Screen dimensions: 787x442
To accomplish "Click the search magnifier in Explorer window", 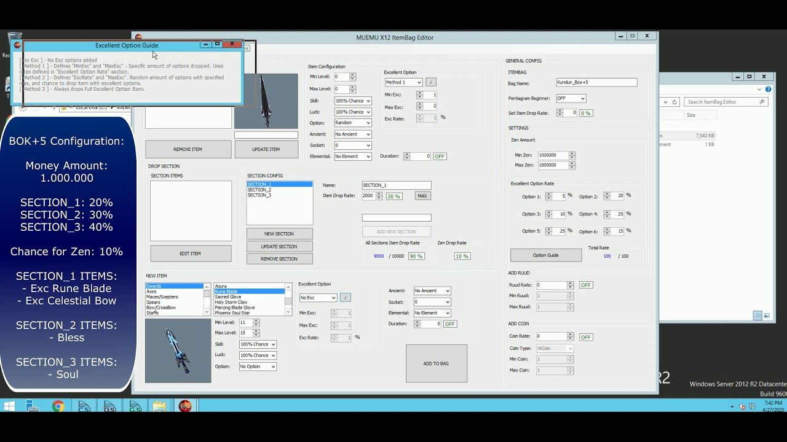I will coord(762,102).
